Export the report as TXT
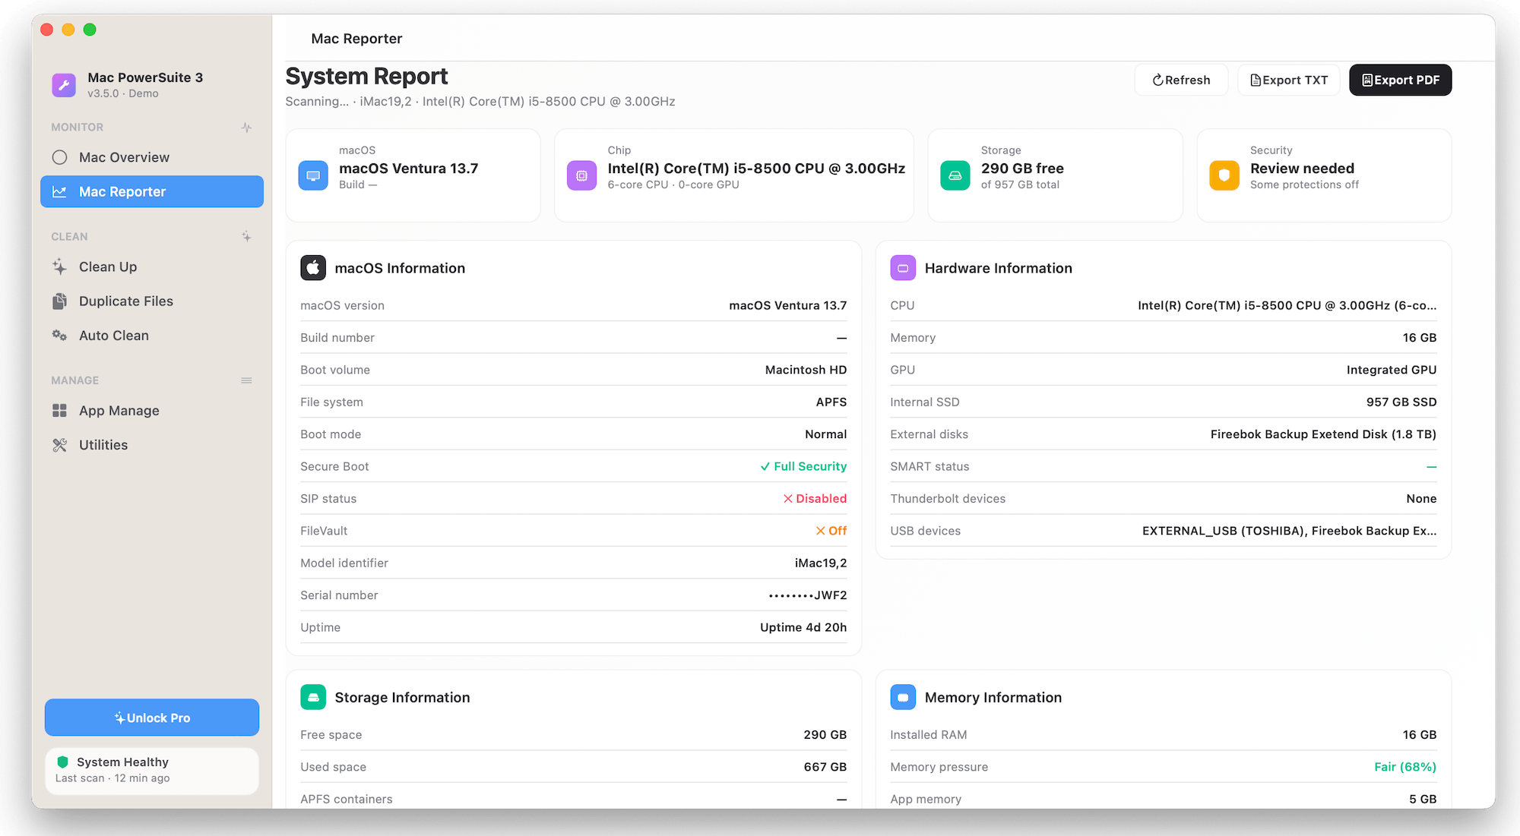Screen dimensions: 1520x836 click(x=1289, y=80)
